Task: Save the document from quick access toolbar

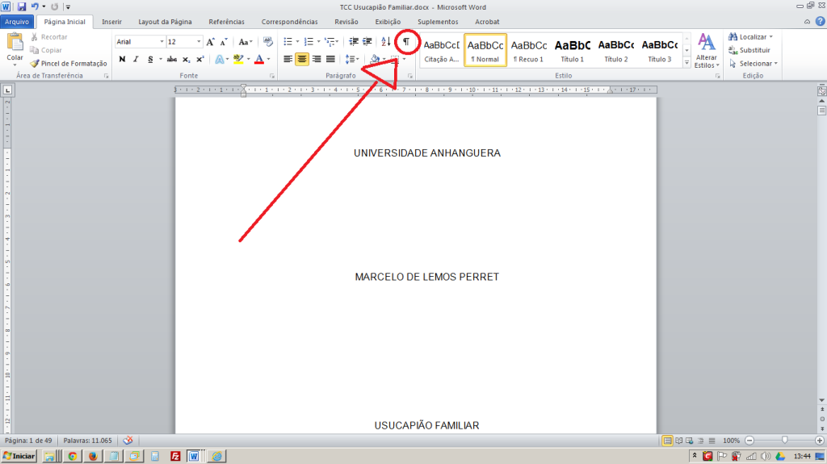Action: point(22,6)
